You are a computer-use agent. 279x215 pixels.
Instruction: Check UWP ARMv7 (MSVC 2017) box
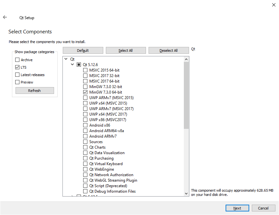pyautogui.click(x=85, y=109)
